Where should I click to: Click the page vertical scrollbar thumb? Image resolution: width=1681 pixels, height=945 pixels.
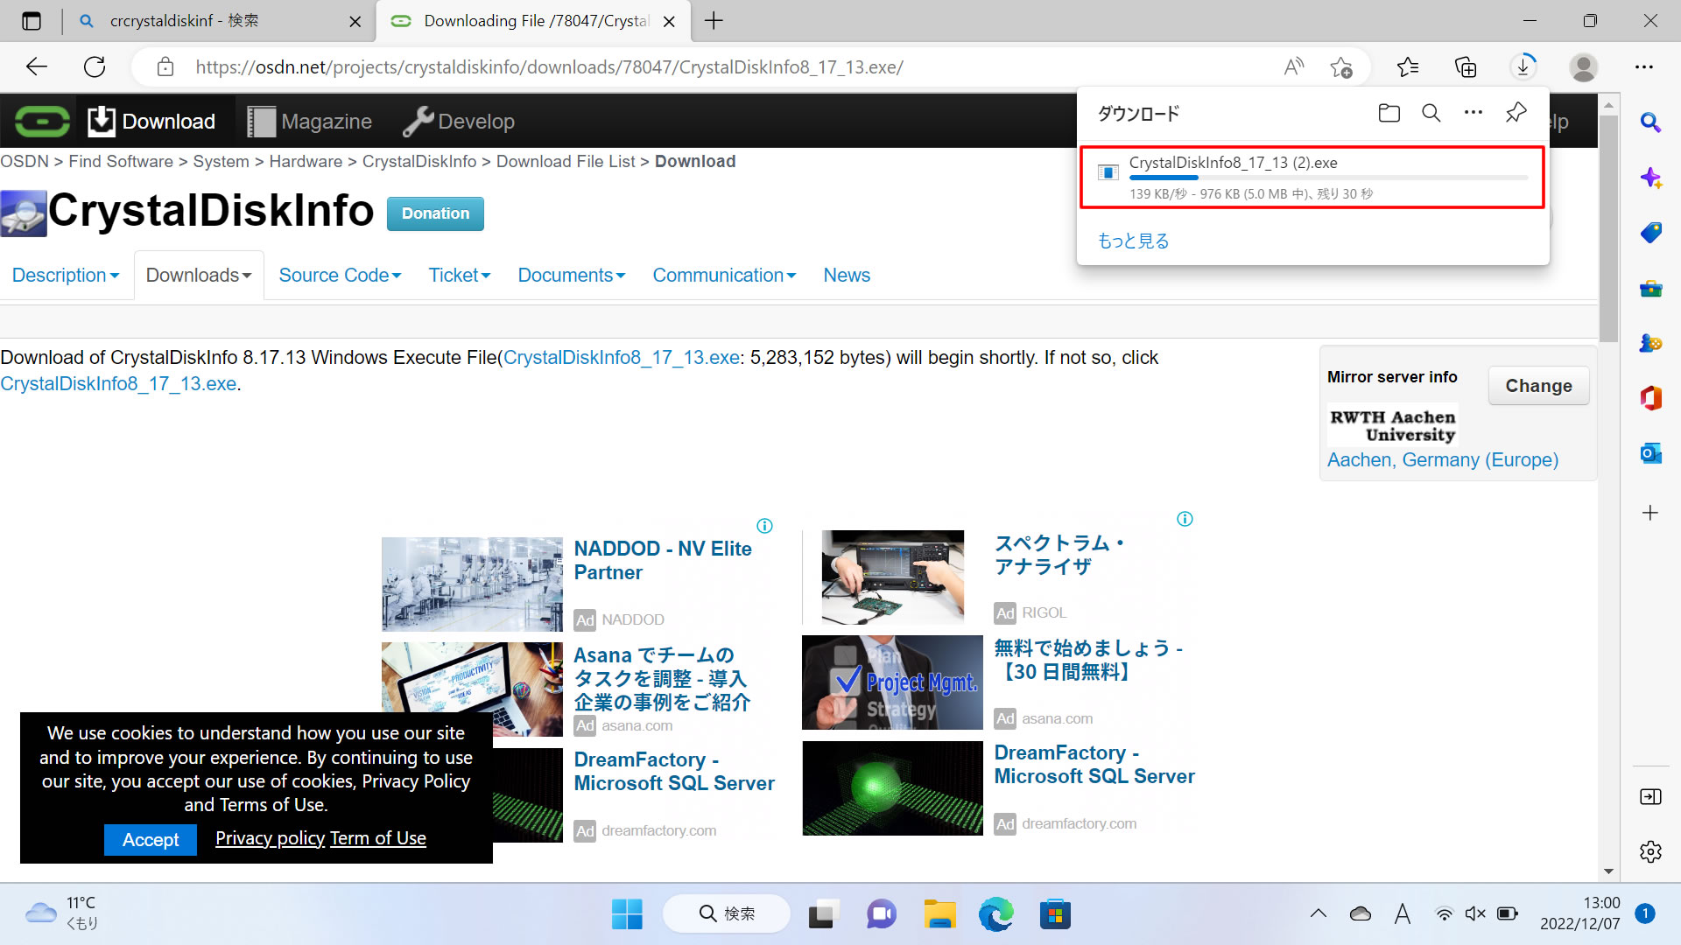(x=1608, y=228)
